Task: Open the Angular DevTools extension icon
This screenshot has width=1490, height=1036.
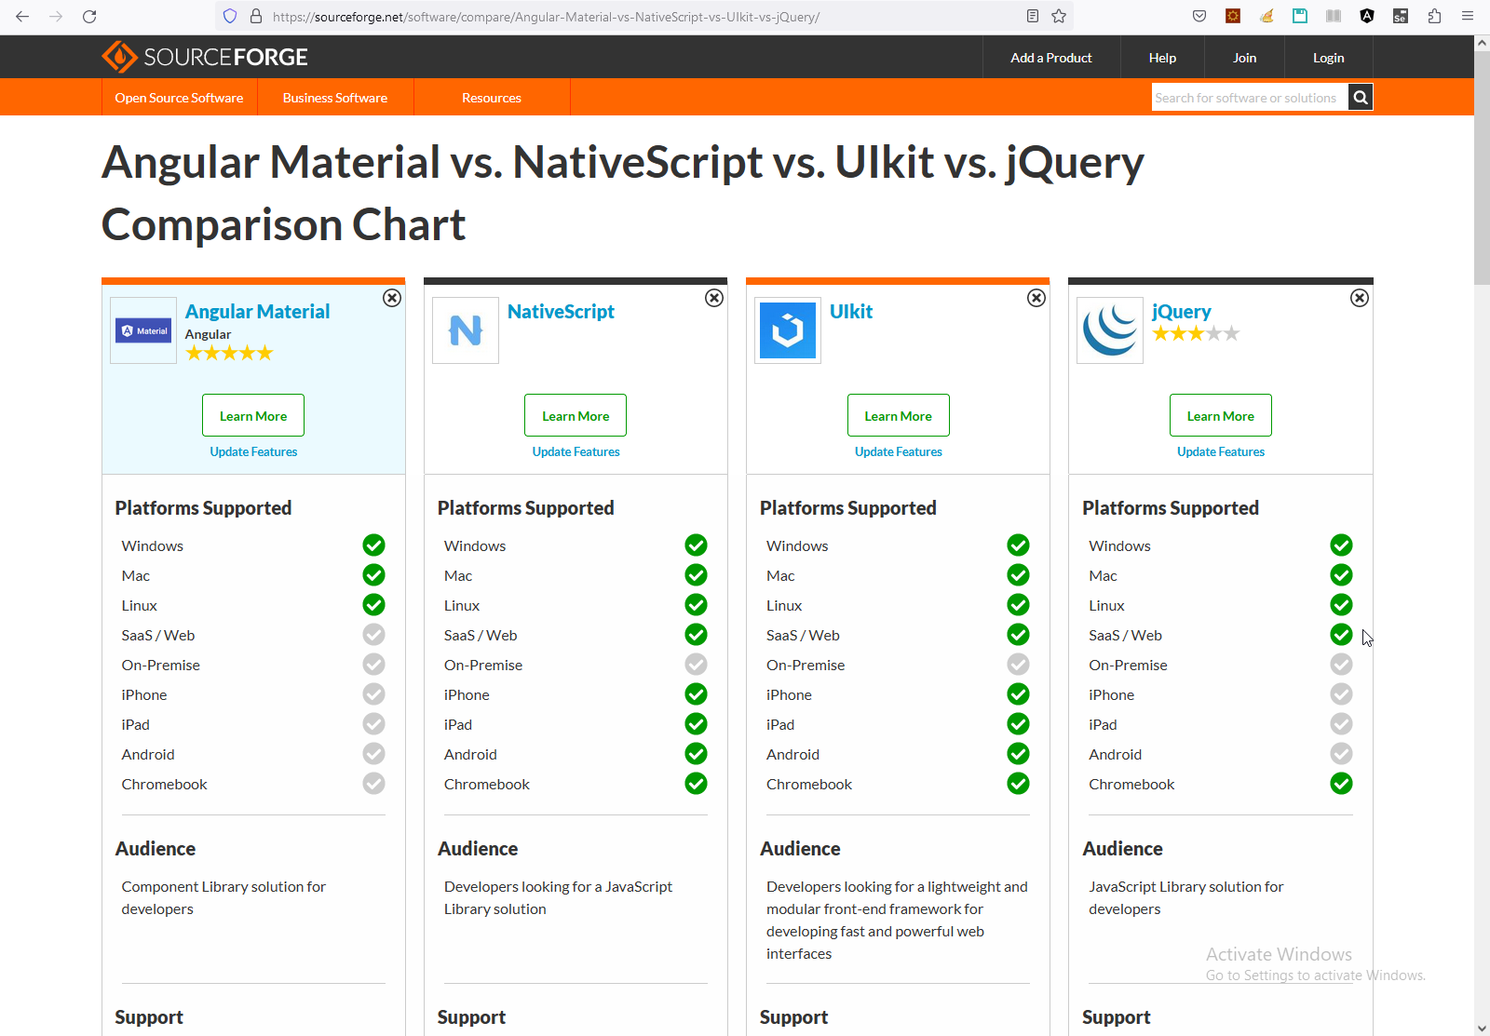Action: (1367, 16)
